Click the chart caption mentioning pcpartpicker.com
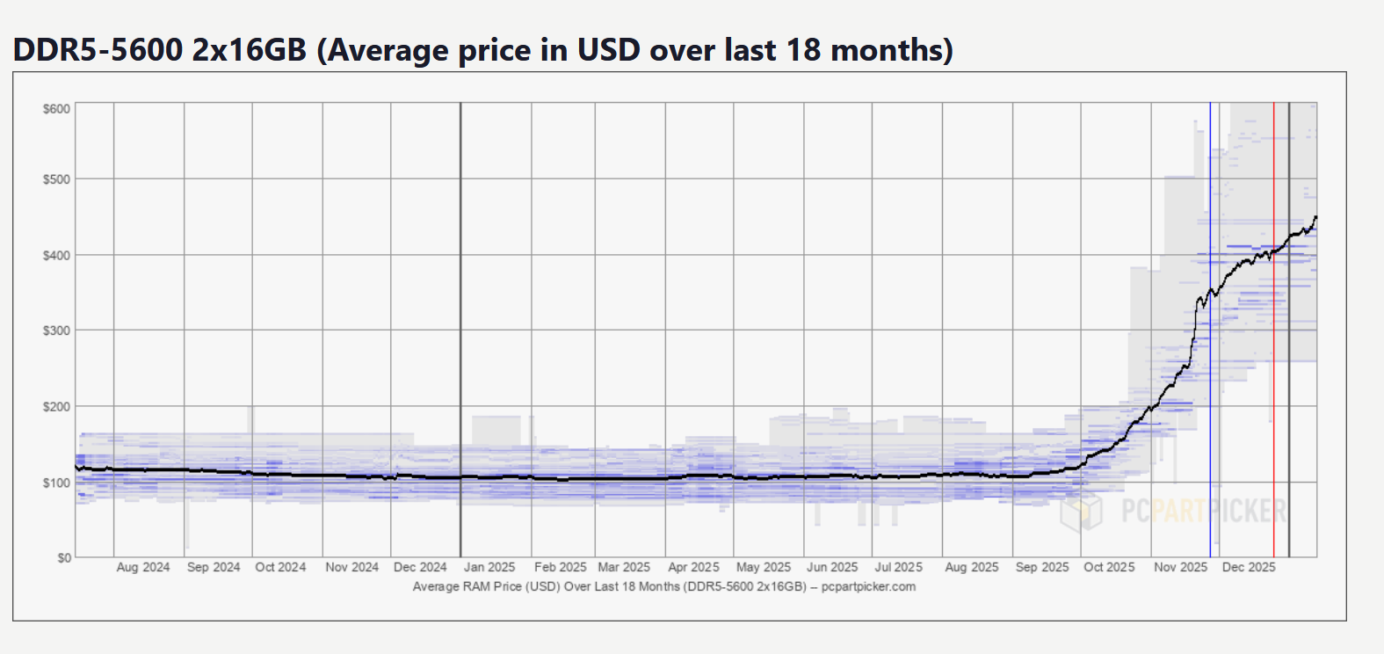This screenshot has width=1384, height=654. click(663, 586)
